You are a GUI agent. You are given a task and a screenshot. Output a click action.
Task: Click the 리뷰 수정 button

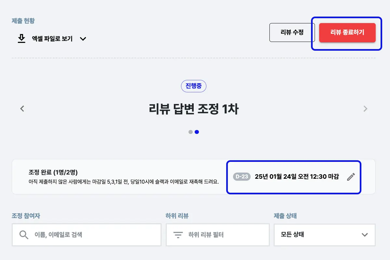tap(292, 32)
